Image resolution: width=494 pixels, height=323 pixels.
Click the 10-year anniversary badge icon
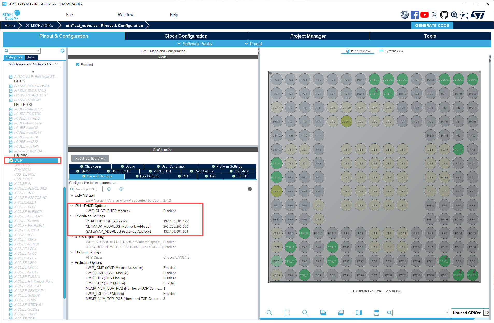405,15
